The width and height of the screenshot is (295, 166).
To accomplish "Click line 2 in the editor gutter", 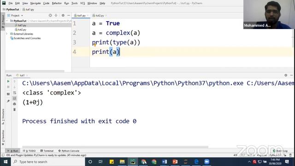I will click(75, 33).
